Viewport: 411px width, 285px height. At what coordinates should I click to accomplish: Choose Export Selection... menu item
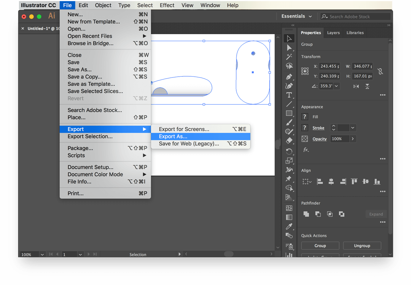pyautogui.click(x=105, y=136)
